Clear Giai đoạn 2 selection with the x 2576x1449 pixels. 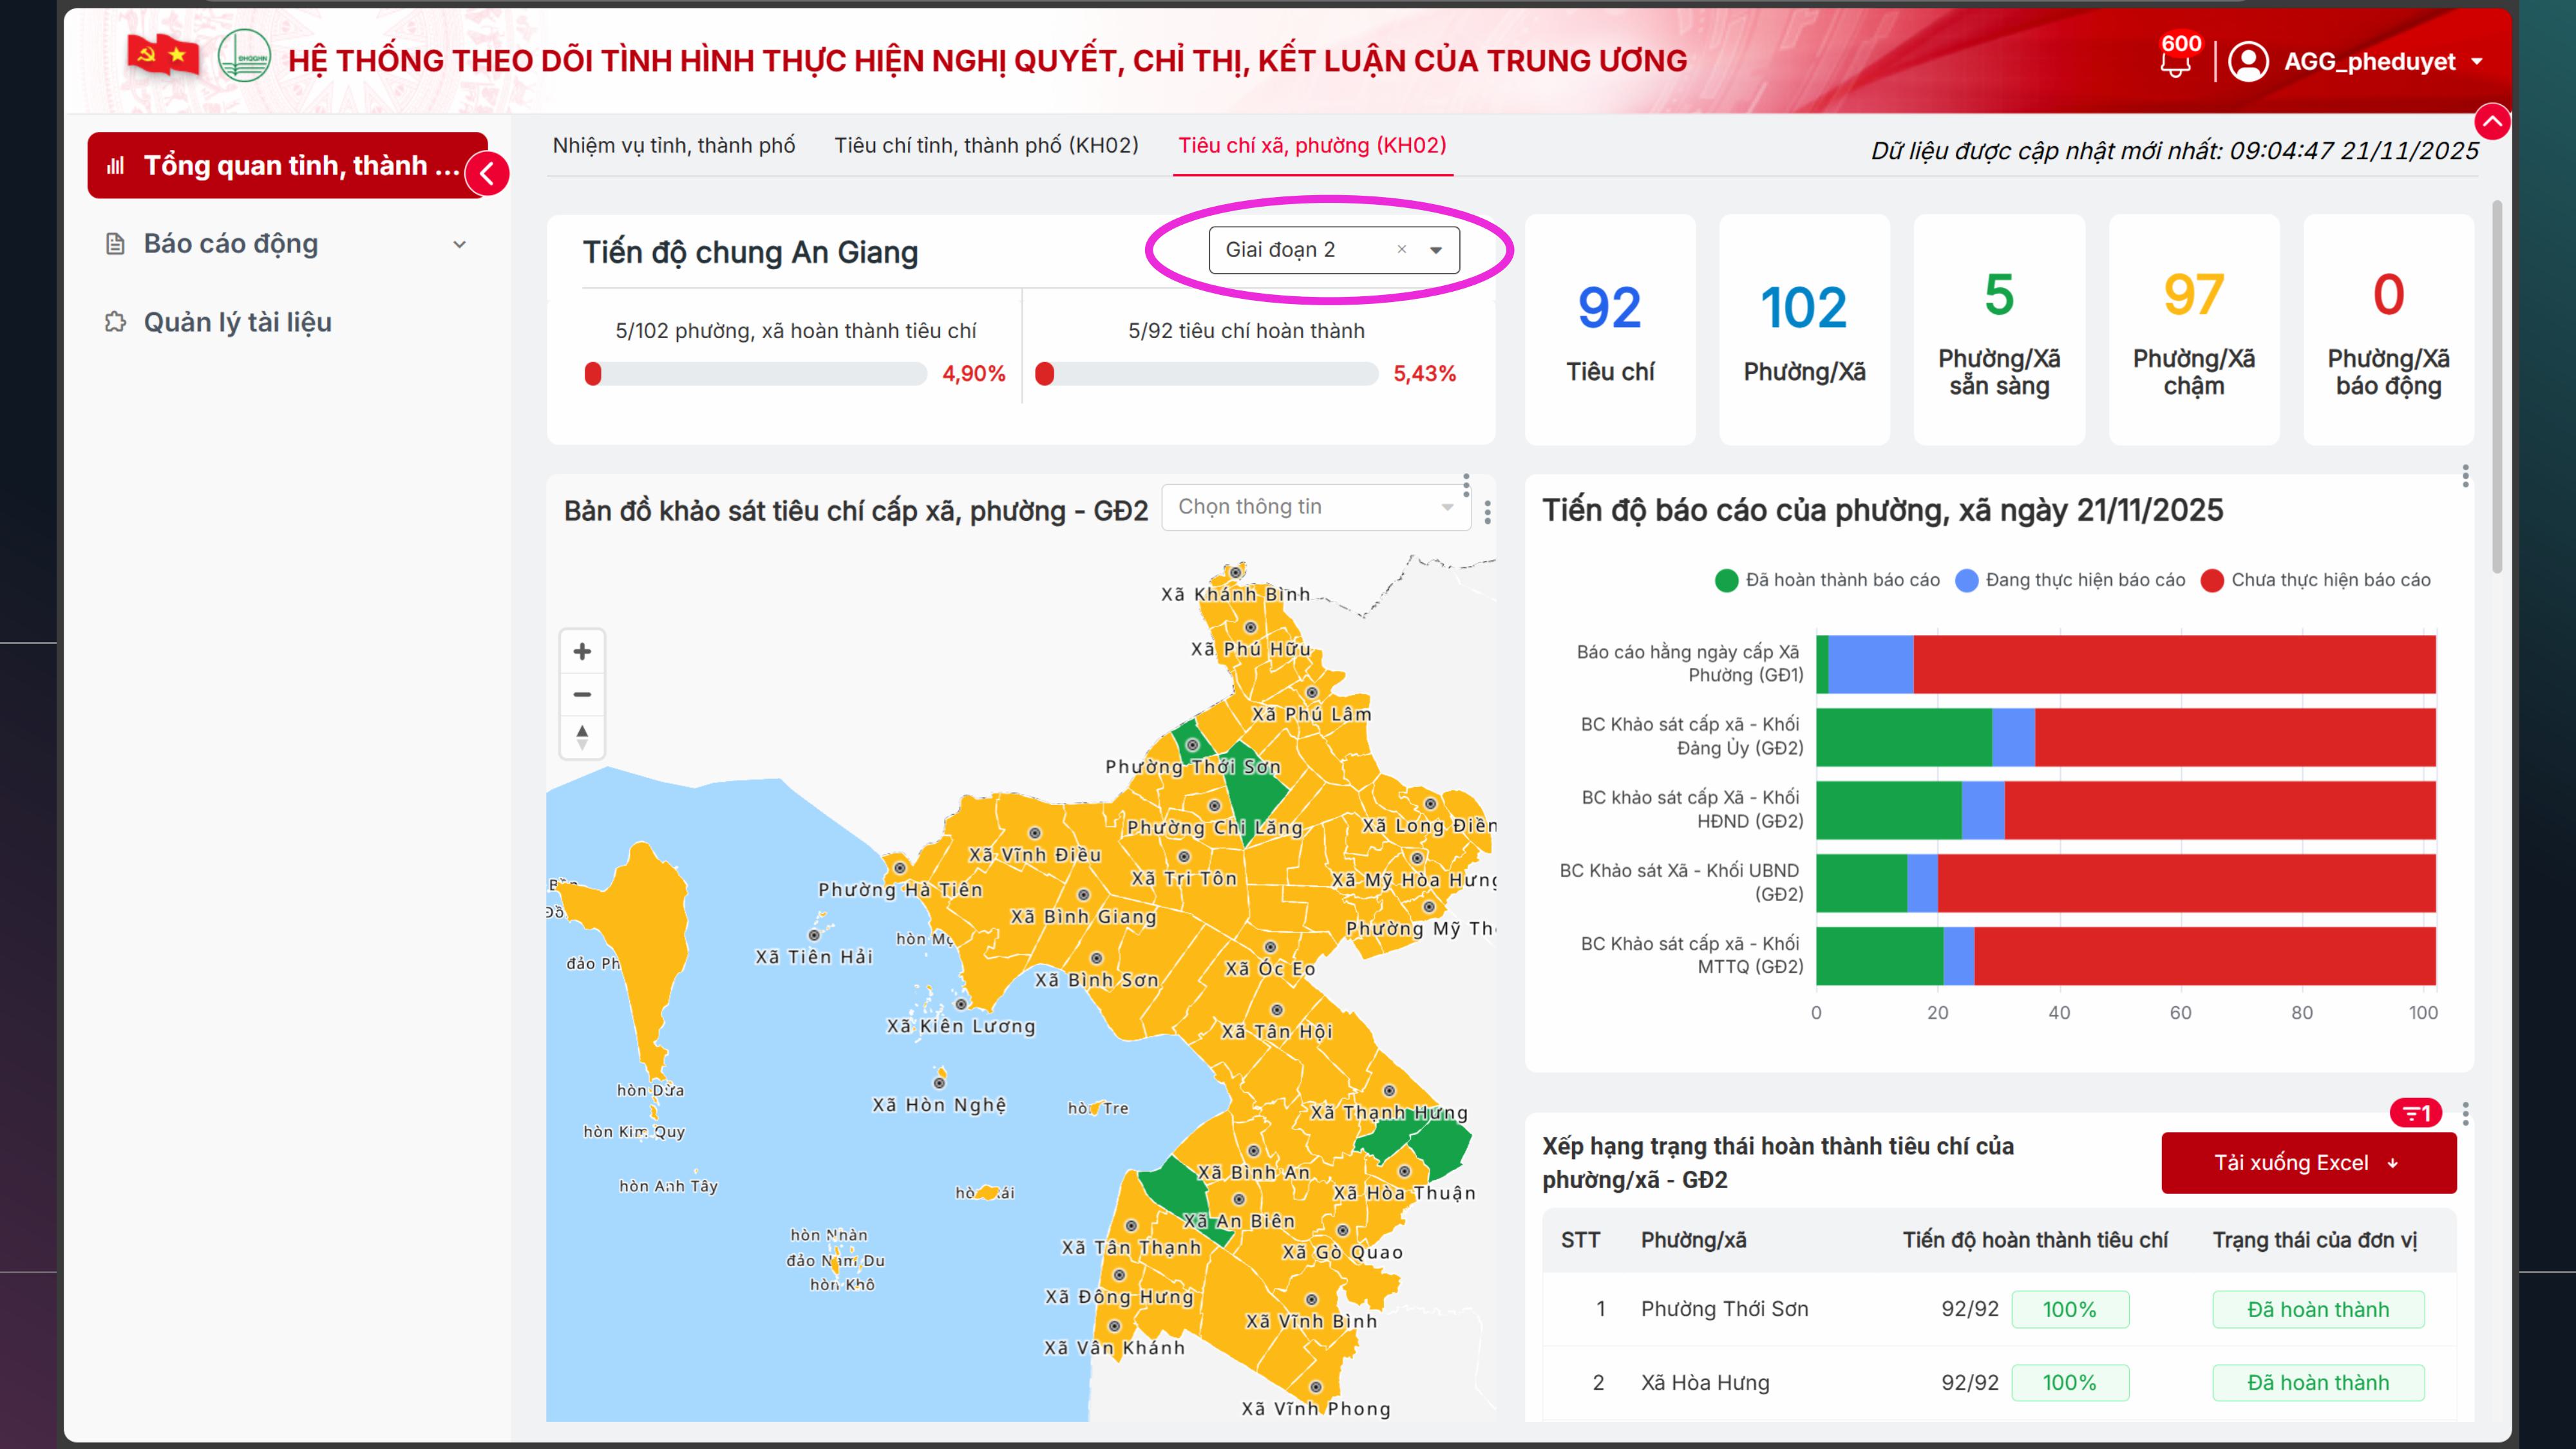coord(1402,250)
